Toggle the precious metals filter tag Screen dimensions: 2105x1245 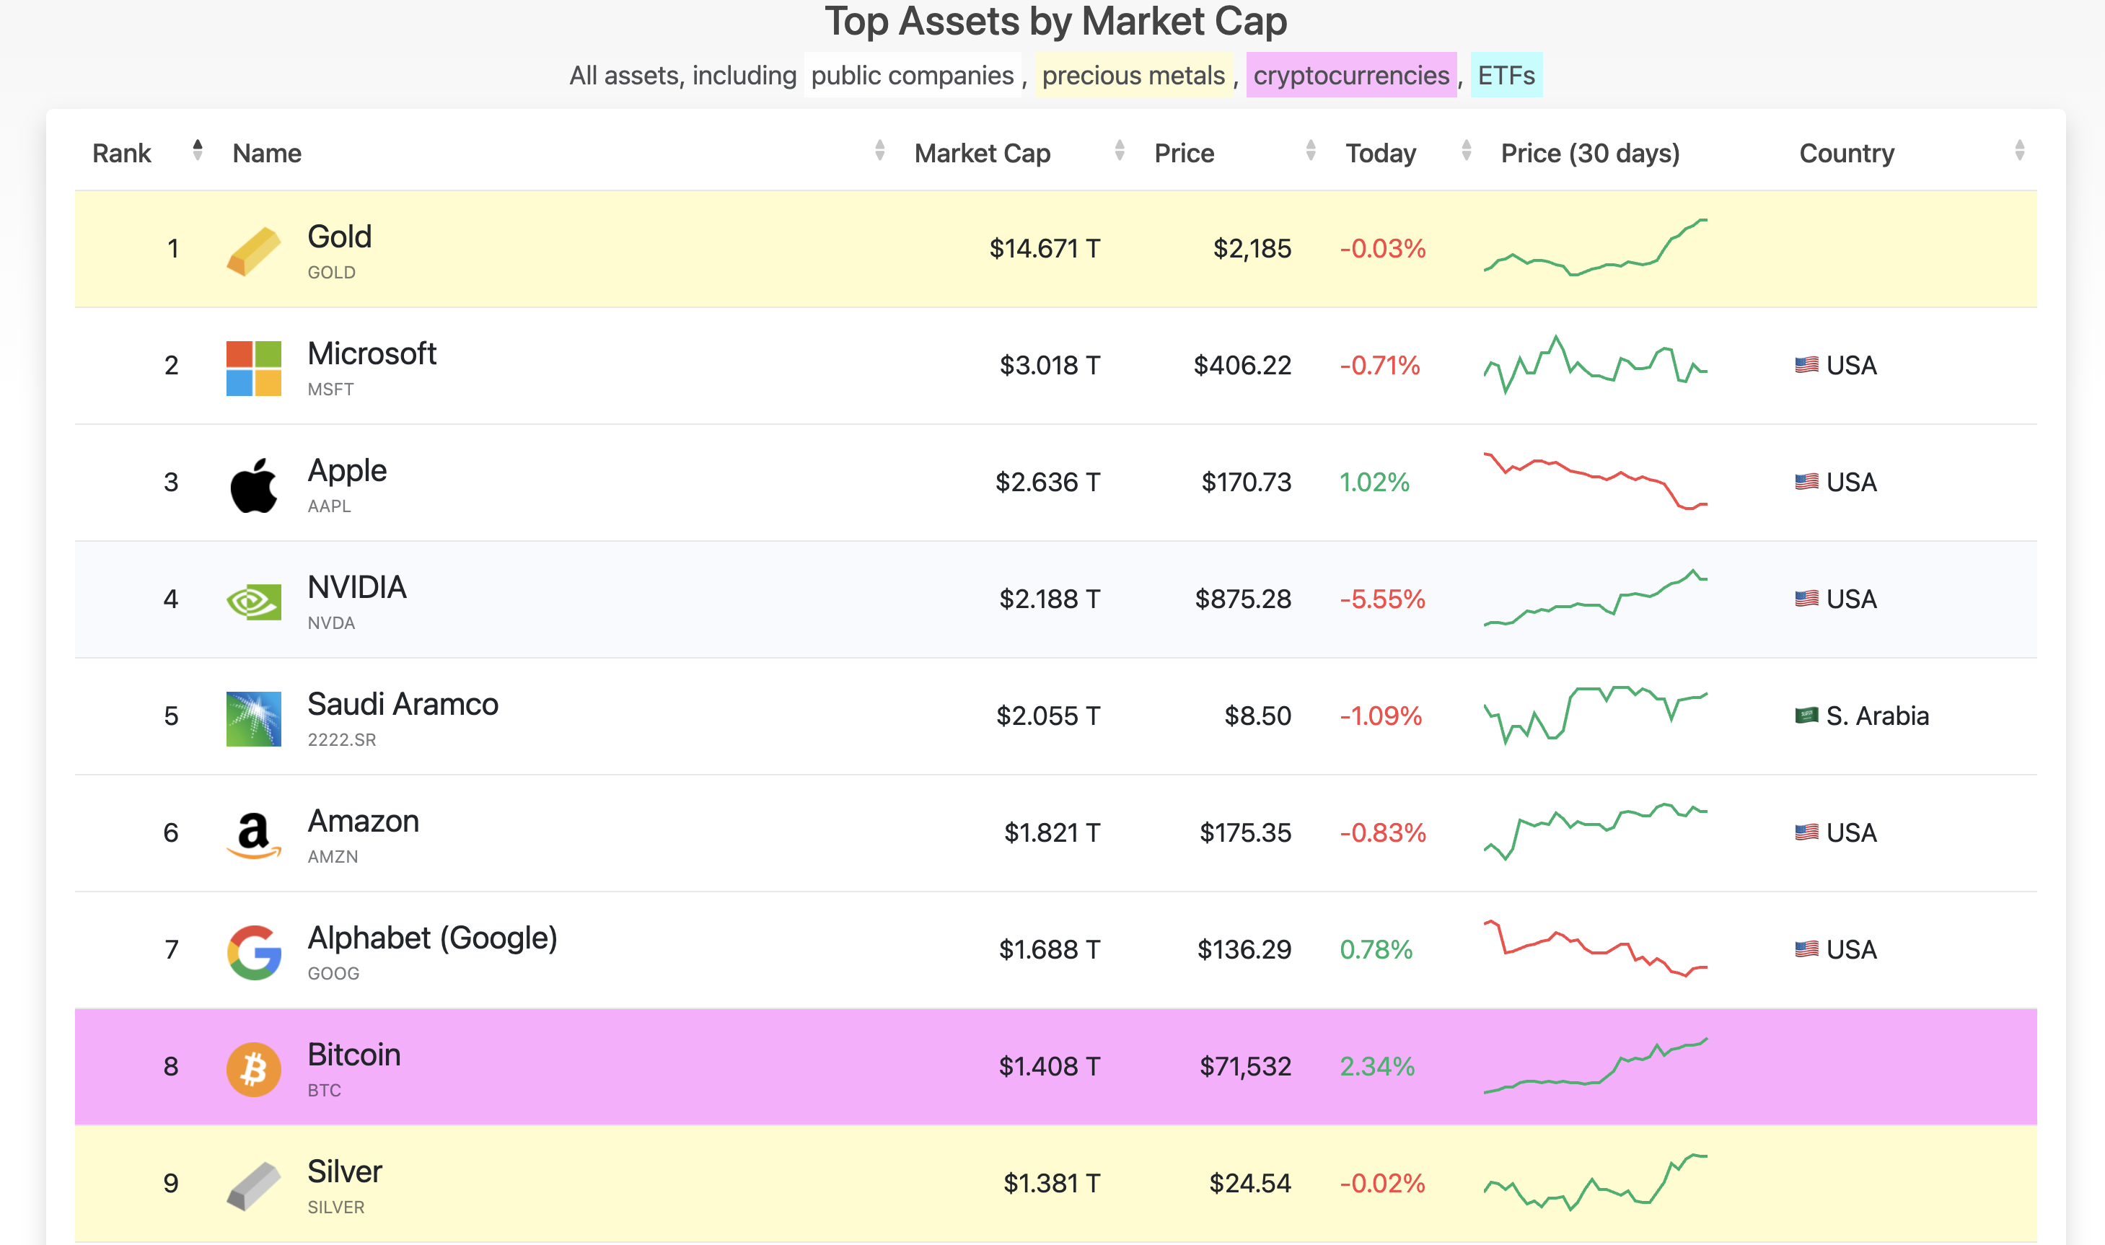(x=1133, y=76)
